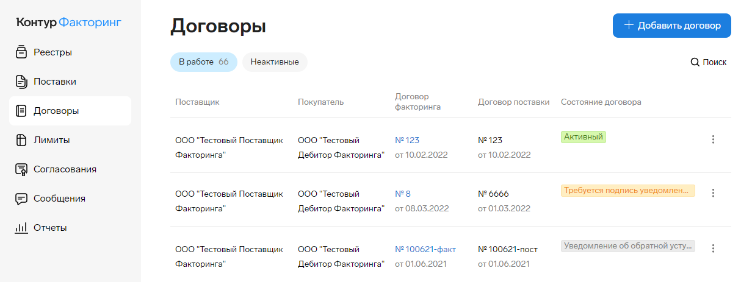The image size is (741, 282).
Task: Click the Лимиты sidebar icon
Action: click(21, 140)
